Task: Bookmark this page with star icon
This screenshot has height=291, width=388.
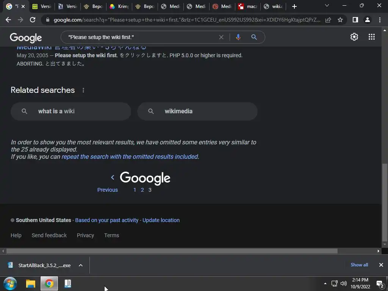Action: pos(340,20)
